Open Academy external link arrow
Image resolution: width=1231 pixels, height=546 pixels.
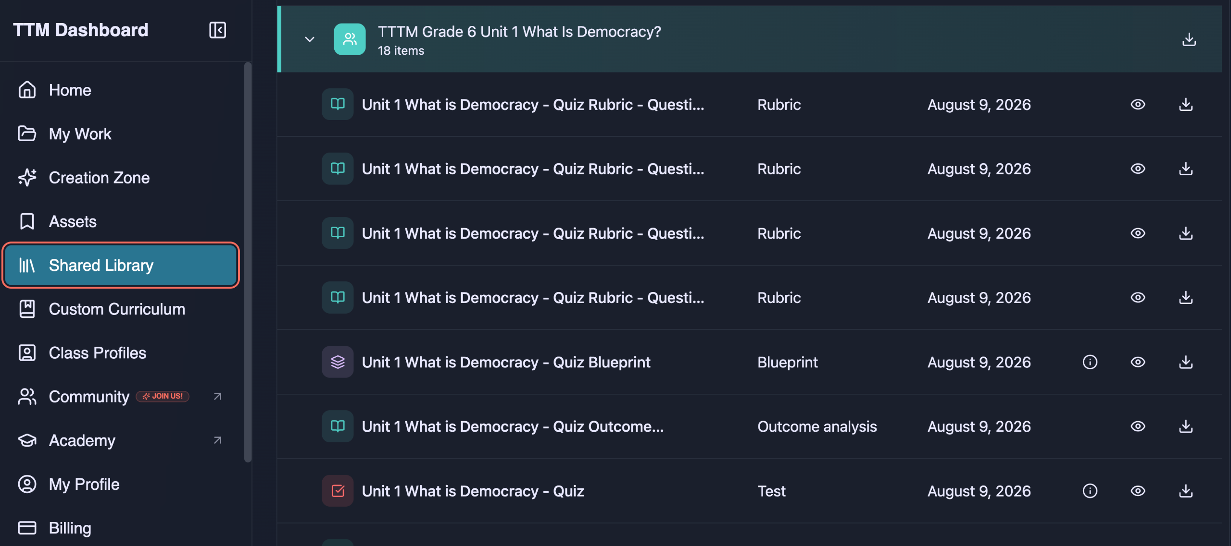point(218,440)
